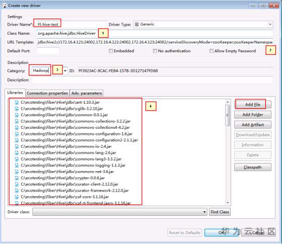Click jar icon beside commons-net-3.6.jar
Viewport: 282px width, 244px height.
click(x=17, y=172)
